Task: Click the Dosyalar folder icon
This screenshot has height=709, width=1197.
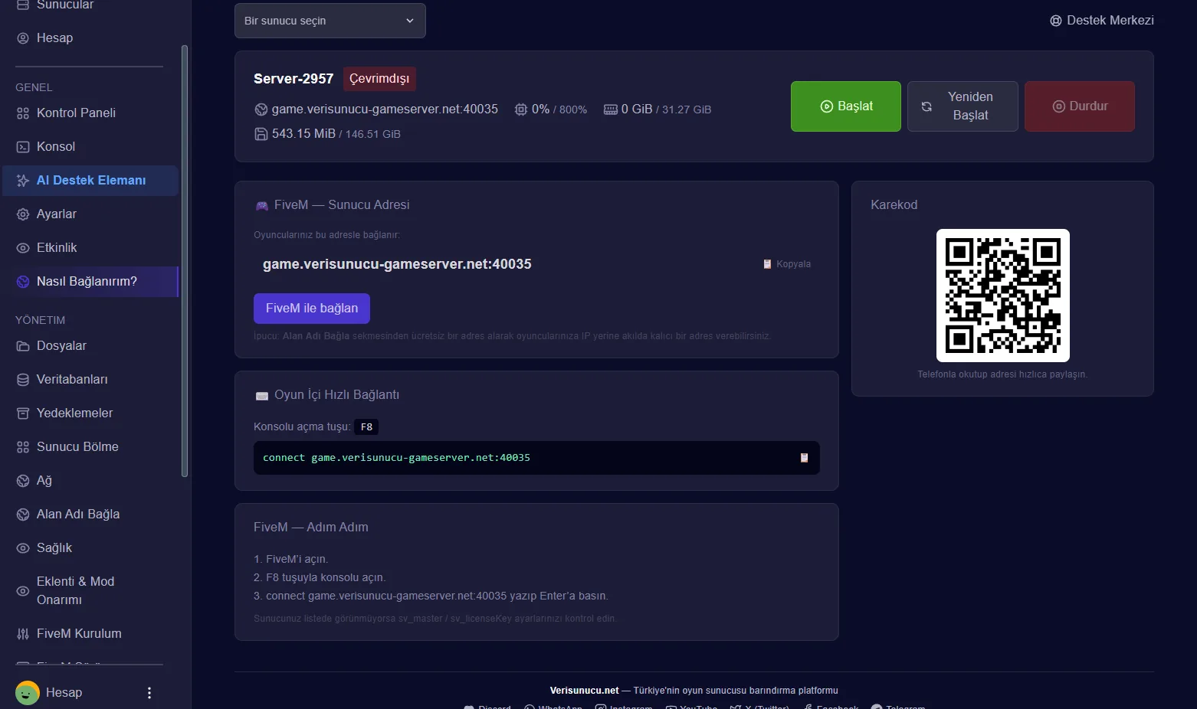Action: point(23,345)
